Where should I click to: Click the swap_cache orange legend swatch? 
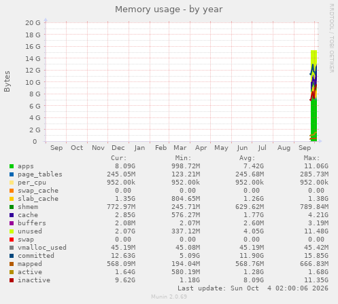(x=12, y=191)
